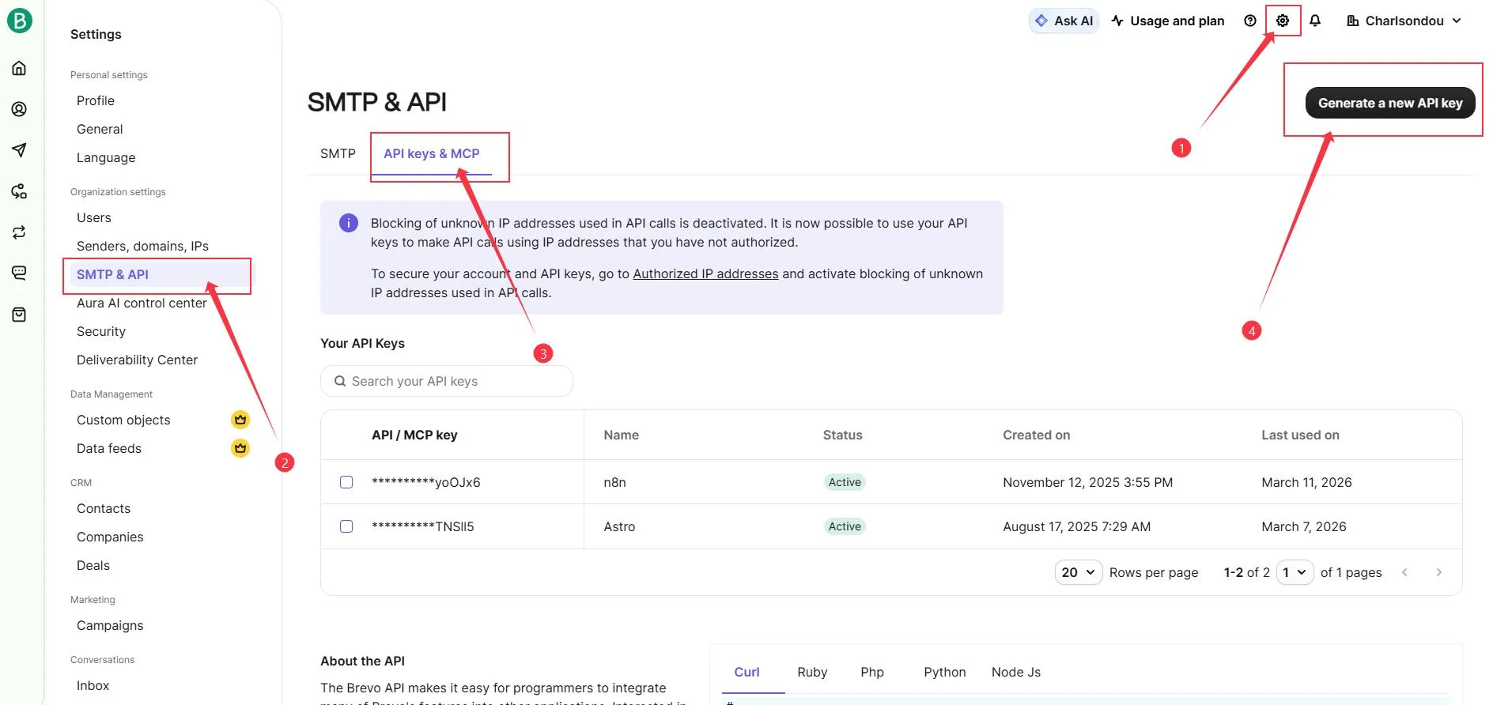Open SMTP & API in the sidebar
This screenshot has width=1493, height=705.
[x=112, y=274]
